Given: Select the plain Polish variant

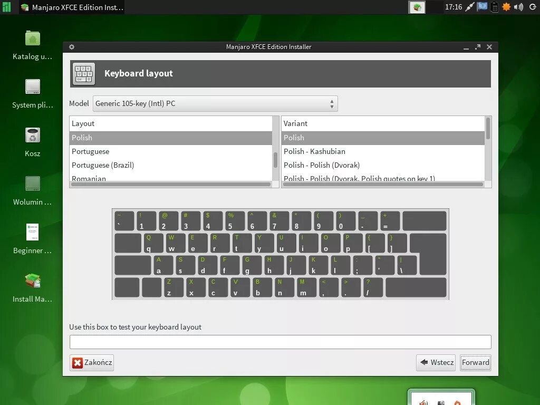Looking at the screenshot, I should pyautogui.click(x=383, y=138).
